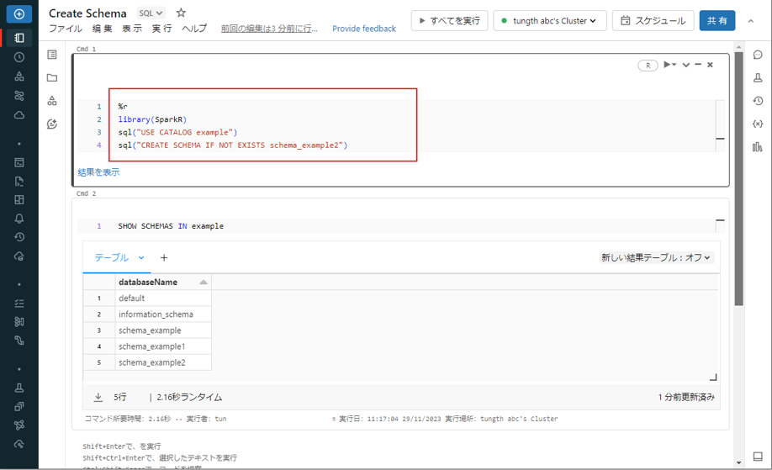
Task: Sort by the databaseName column header
Action: tap(148, 283)
